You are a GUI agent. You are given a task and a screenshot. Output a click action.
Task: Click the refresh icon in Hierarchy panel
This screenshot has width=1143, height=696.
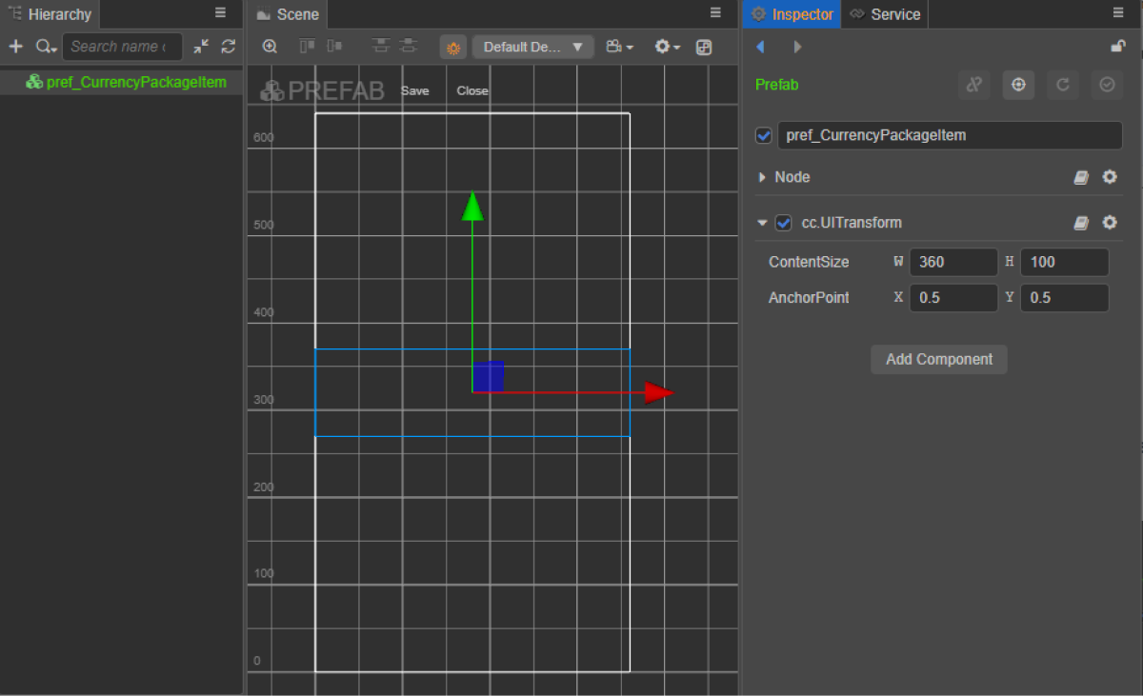[x=228, y=47]
